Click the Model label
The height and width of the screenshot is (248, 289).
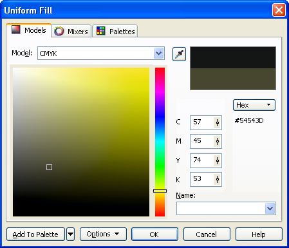click(x=22, y=53)
